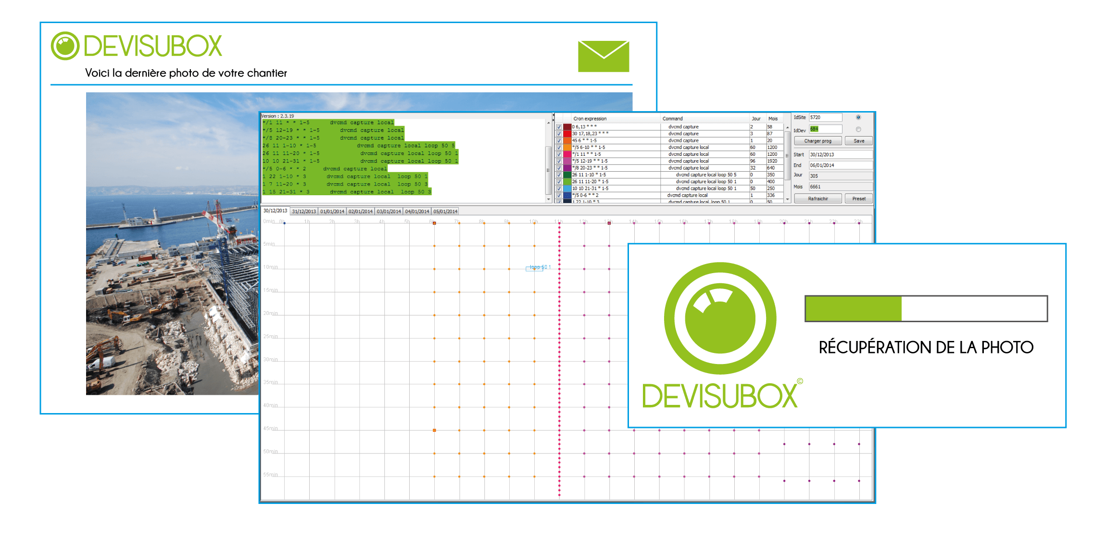Click the Cron expression column header
Screen dimensions: 1106x553
(616, 119)
